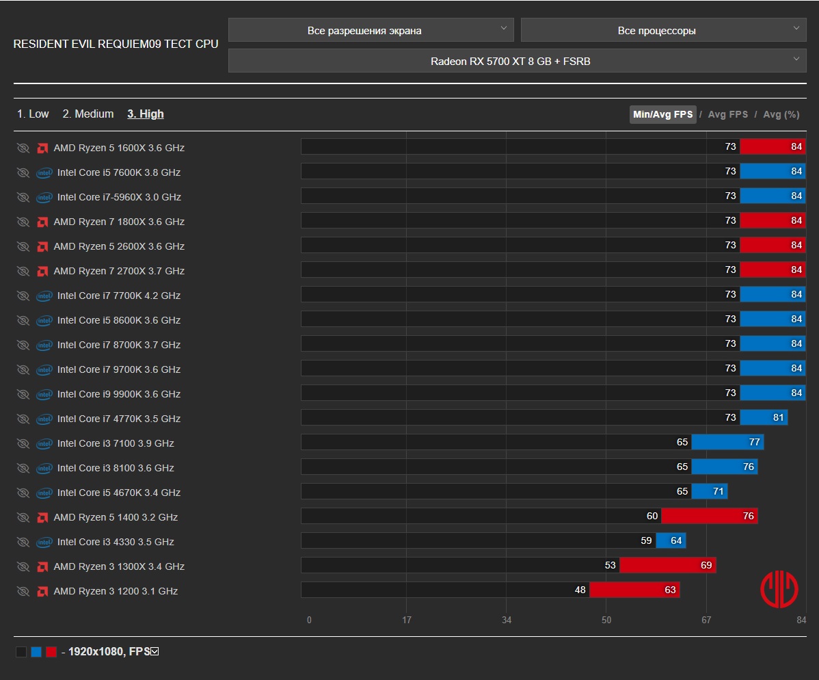The width and height of the screenshot is (819, 680).
Task: Click eye icon beside Intel Core i5 4670K
Action: pyautogui.click(x=23, y=493)
